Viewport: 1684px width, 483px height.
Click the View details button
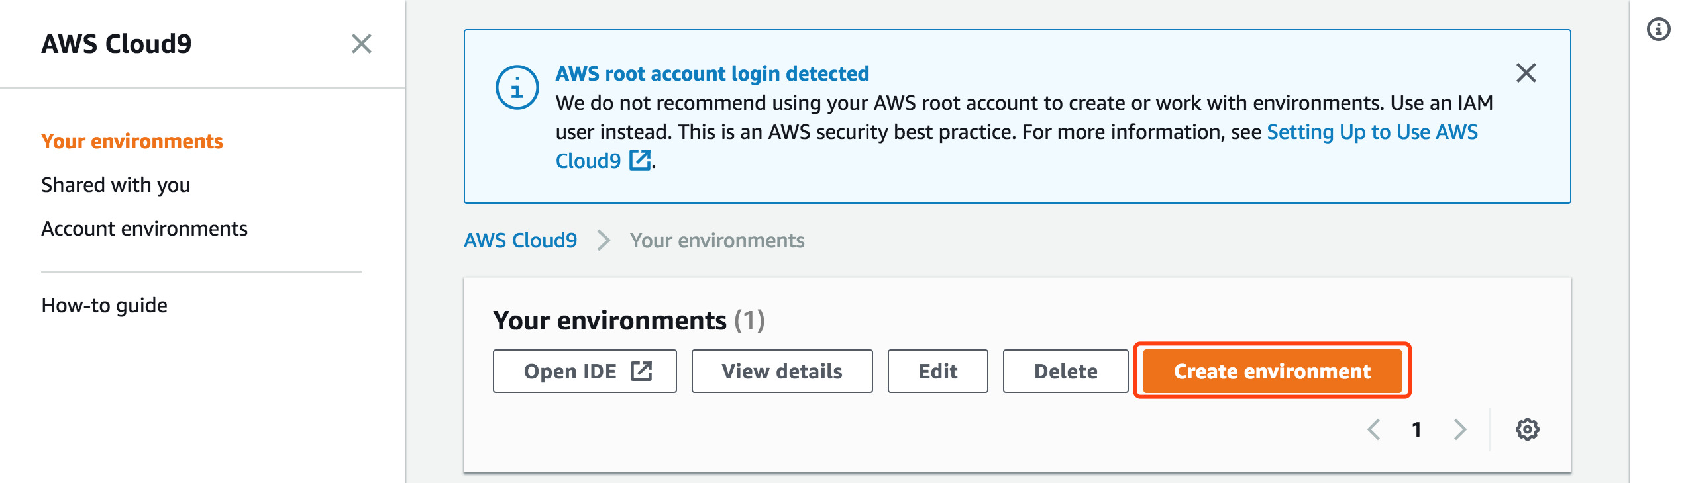pos(782,371)
